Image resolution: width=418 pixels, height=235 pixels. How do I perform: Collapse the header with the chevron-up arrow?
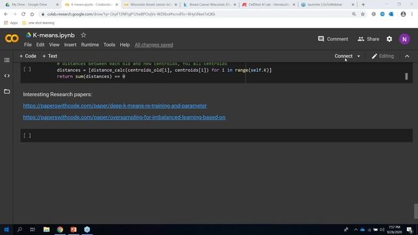tap(407, 56)
